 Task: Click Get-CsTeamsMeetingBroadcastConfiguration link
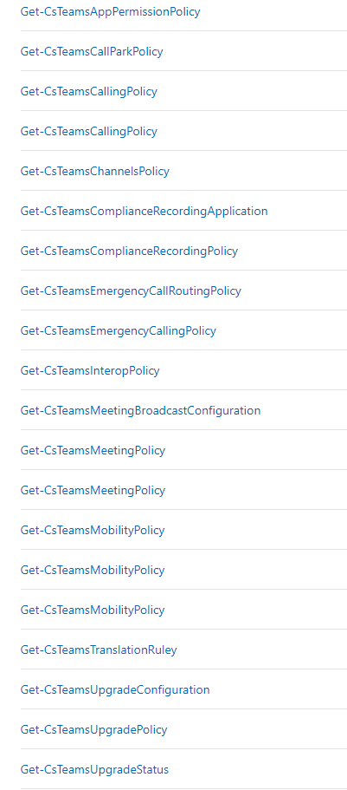140,410
